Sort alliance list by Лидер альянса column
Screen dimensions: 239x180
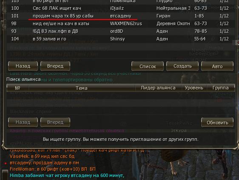pyautogui.click(x=158, y=88)
